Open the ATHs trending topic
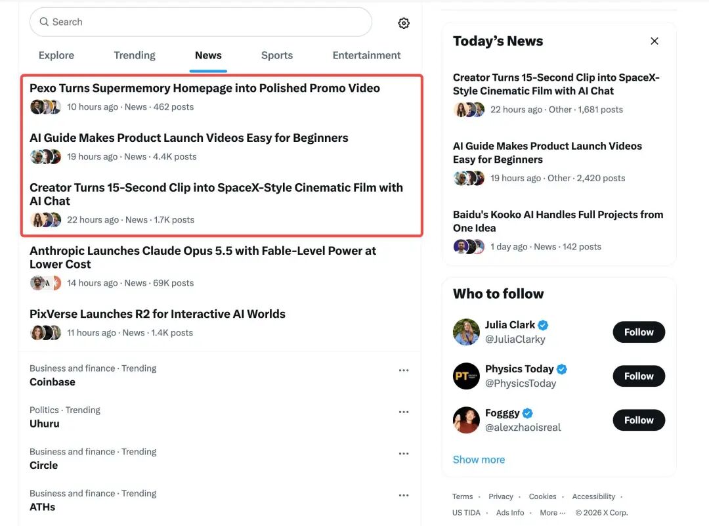Image resolution: width=709 pixels, height=526 pixels. pyautogui.click(x=43, y=507)
